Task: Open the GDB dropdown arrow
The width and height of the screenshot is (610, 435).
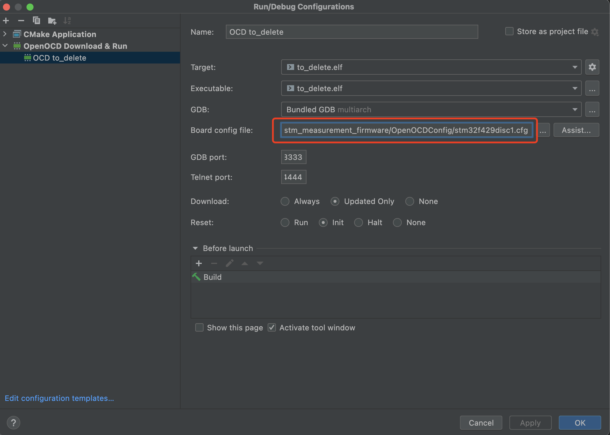Action: pos(574,110)
